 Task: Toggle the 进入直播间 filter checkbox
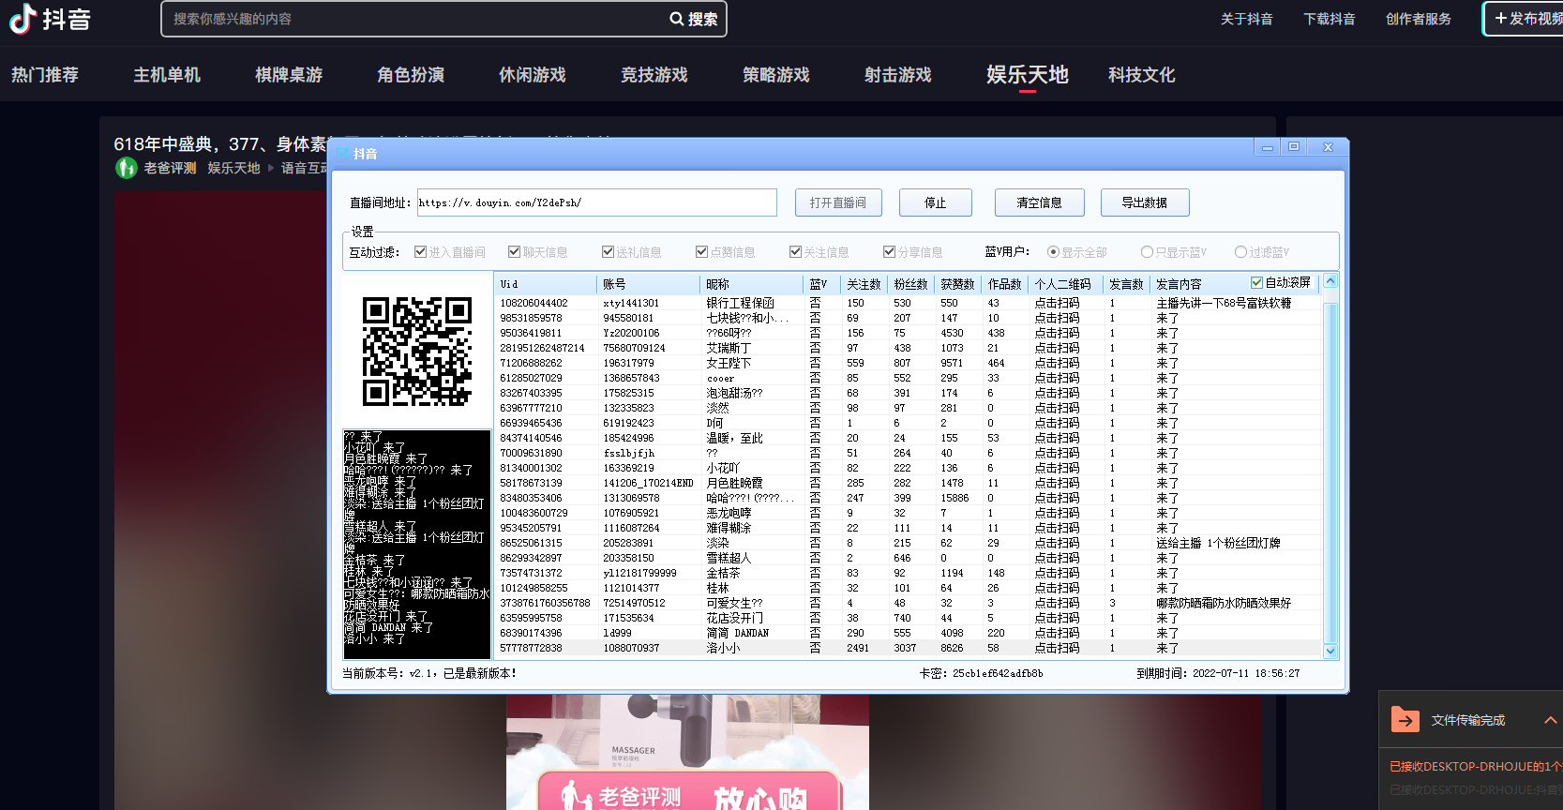[x=421, y=252]
